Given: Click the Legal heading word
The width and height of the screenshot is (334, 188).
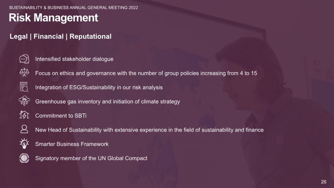Looking at the screenshot, I should [x=18, y=36].
